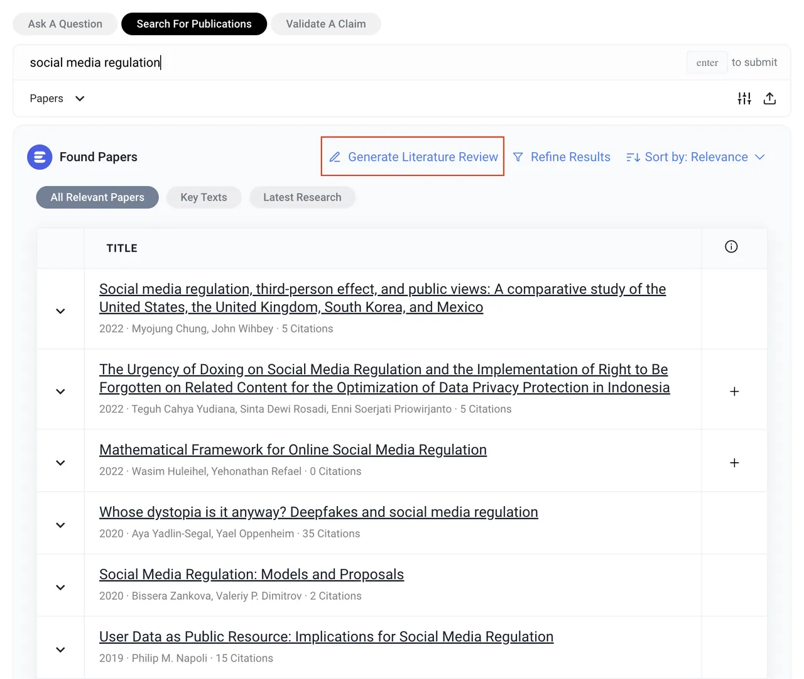Open Mathematical Framework for Online Social Media Regulation
804x679 pixels.
point(293,450)
